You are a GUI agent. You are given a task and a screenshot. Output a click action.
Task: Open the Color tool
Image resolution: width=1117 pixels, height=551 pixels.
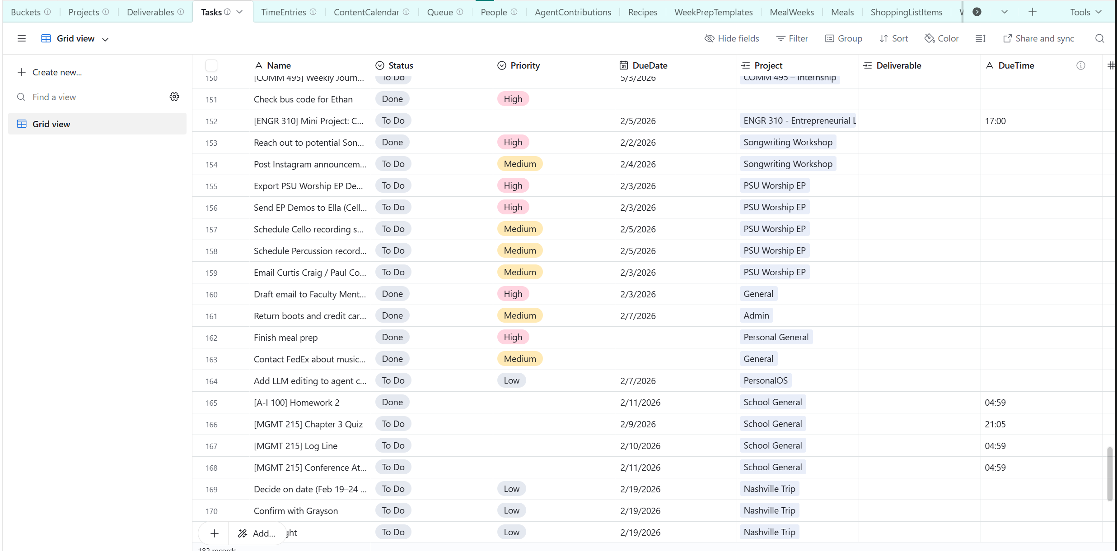[x=941, y=38]
